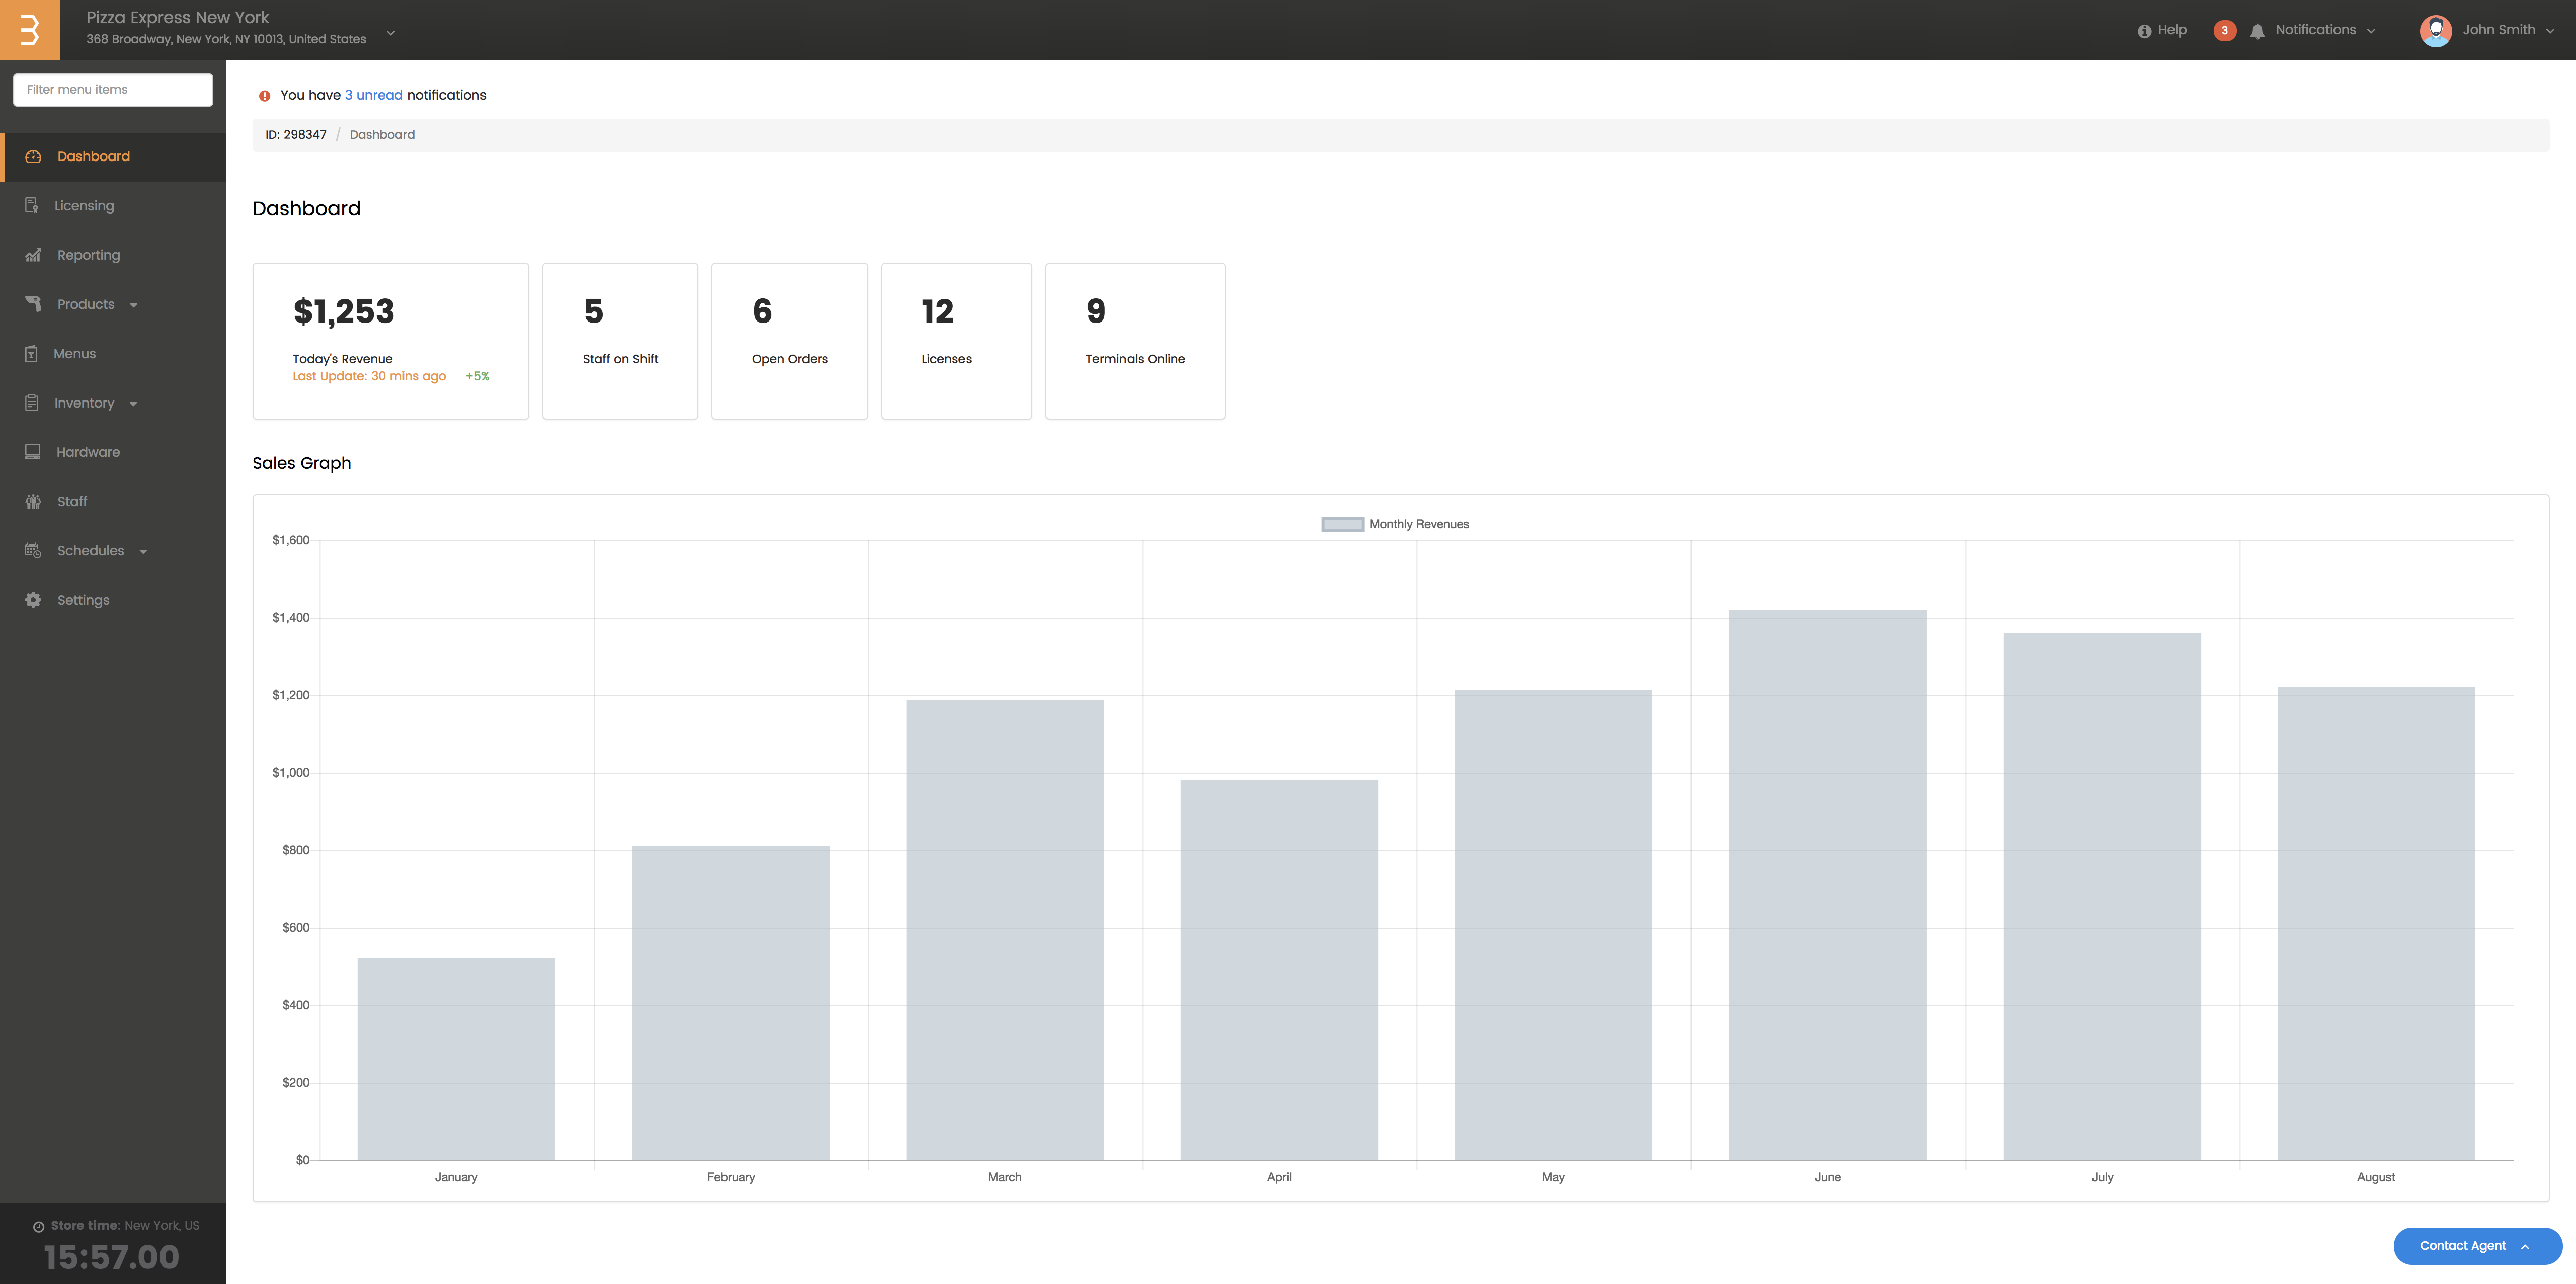
Task: Follow the '3 unread' notifications link
Action: [373, 95]
